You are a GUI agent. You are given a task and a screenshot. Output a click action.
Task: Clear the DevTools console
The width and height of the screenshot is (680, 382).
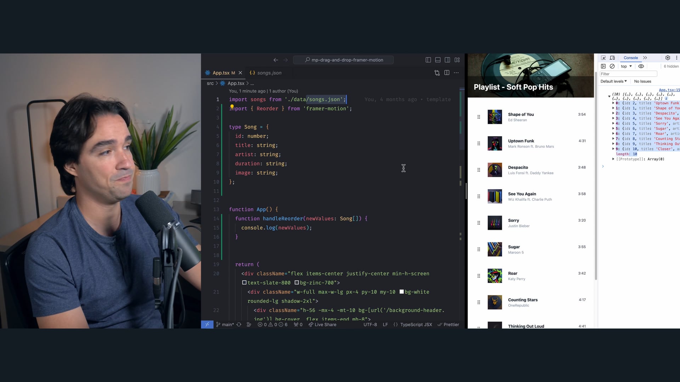(x=612, y=66)
